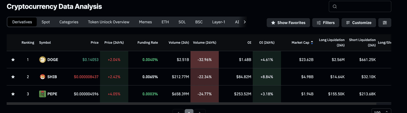Viewport: 407px width, 113px height.
Task: Select the Memes tab
Action: point(145,22)
